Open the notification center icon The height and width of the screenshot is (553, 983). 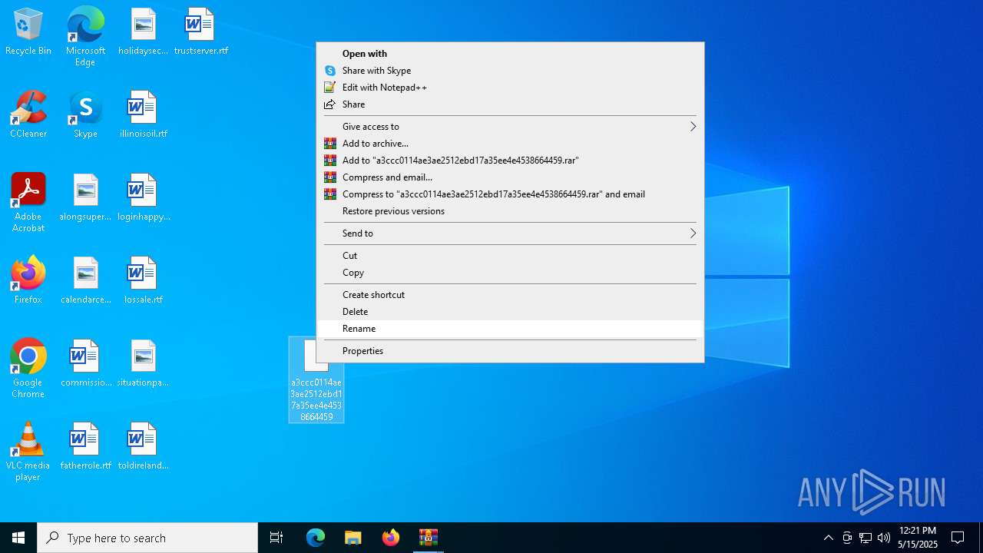click(x=958, y=538)
